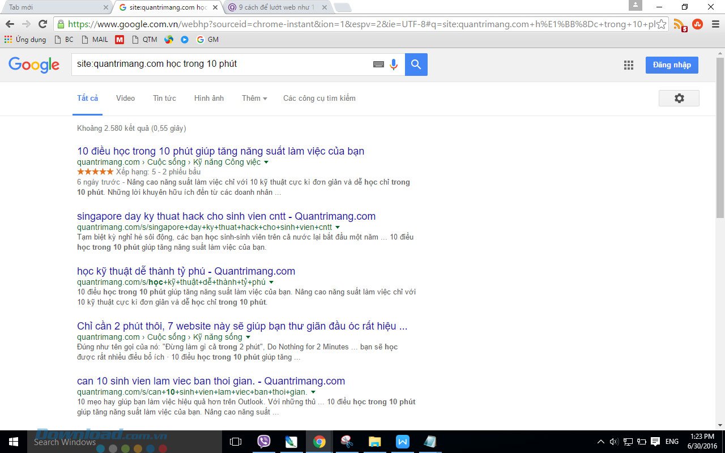Open the Chrome main menu
The image size is (725, 453).
point(714,24)
